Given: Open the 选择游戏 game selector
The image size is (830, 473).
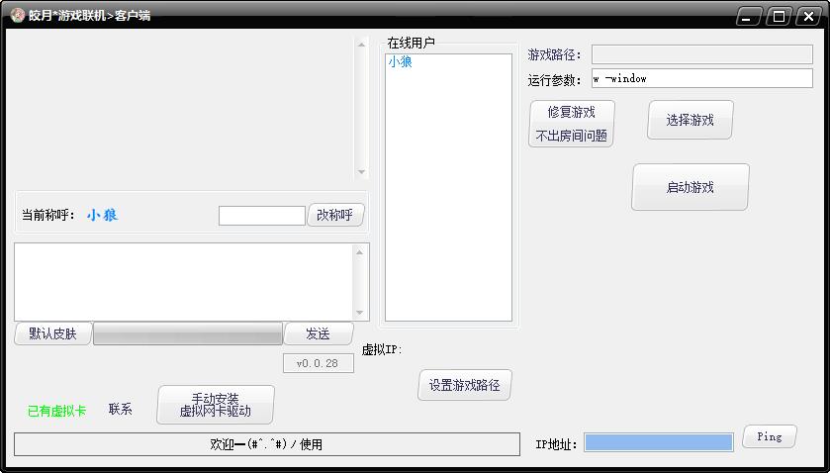Looking at the screenshot, I should click(690, 121).
